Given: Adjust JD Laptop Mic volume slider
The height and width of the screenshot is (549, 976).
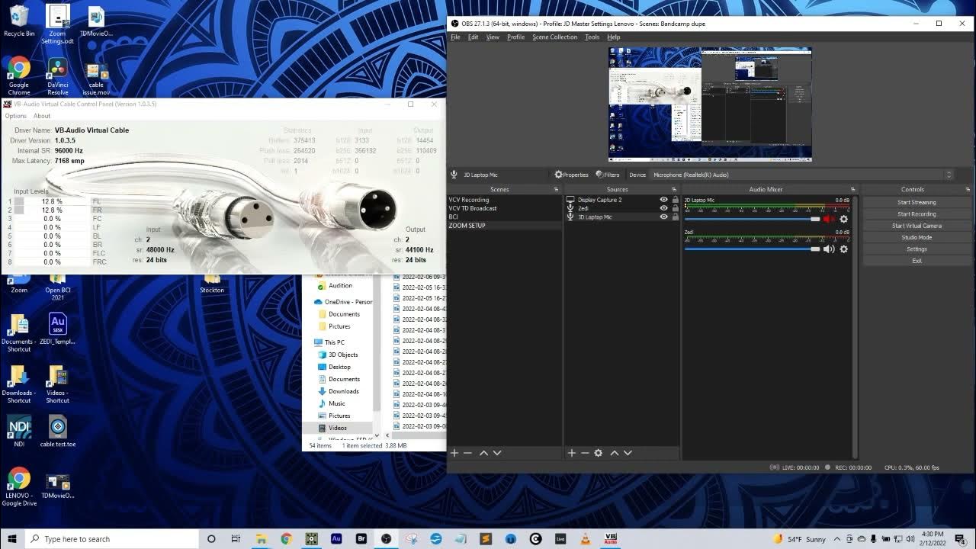Looking at the screenshot, I should click(x=752, y=220).
